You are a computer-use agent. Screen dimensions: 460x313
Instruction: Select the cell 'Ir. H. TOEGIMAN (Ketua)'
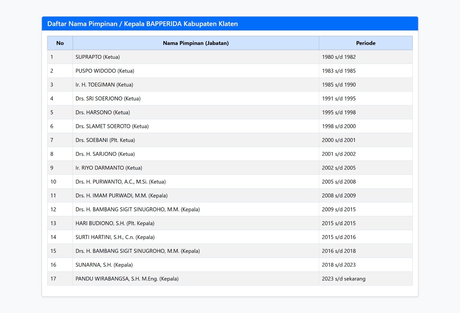click(x=196, y=85)
